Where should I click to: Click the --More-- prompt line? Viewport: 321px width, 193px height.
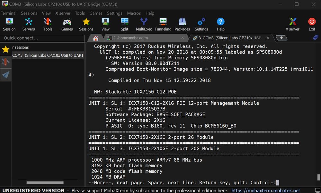click(x=183, y=183)
